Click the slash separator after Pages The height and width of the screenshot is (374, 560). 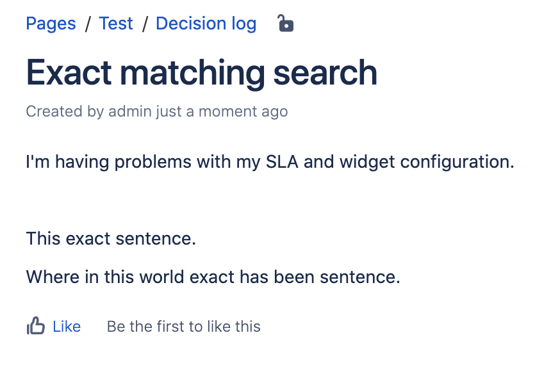(x=88, y=24)
